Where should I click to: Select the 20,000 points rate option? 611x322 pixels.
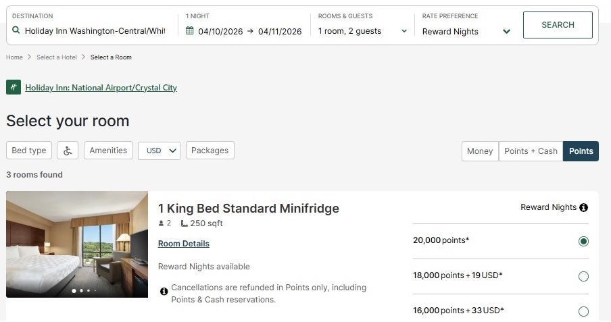(x=583, y=242)
